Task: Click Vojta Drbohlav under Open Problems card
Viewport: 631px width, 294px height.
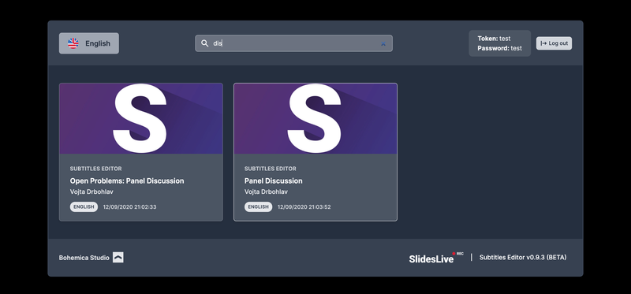Action: pos(91,192)
